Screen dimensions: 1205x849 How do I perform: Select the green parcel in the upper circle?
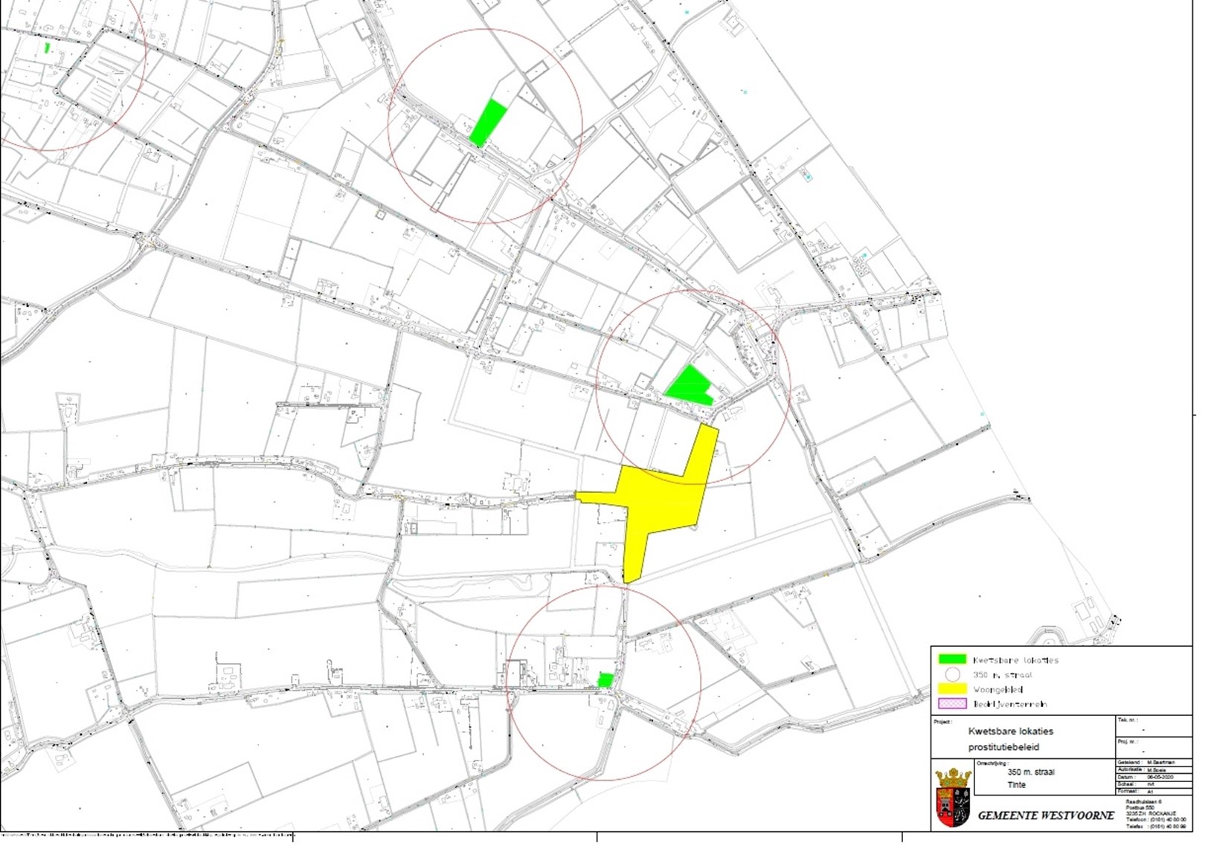[x=488, y=123]
